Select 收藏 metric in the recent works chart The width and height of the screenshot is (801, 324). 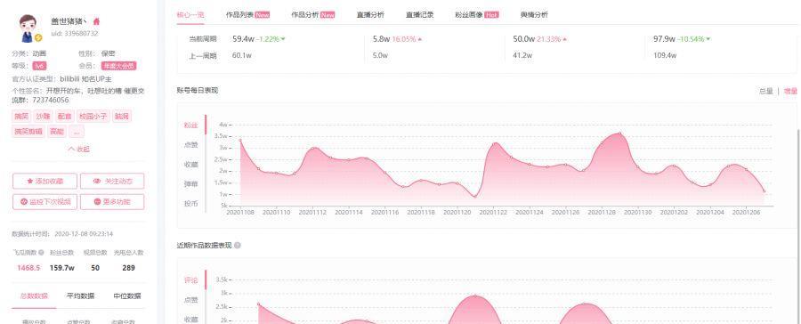click(191, 319)
